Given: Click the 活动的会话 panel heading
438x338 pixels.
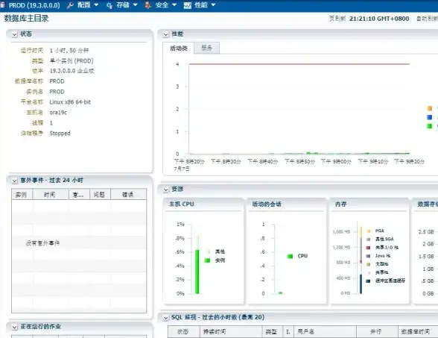Looking at the screenshot, I should pos(267,204).
